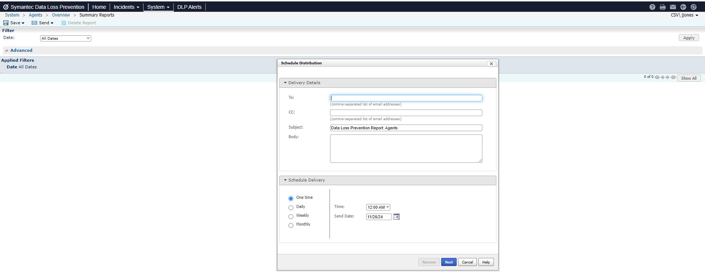Click the back arrow icon in header
This screenshot has height=273, width=705.
[x=683, y=7]
